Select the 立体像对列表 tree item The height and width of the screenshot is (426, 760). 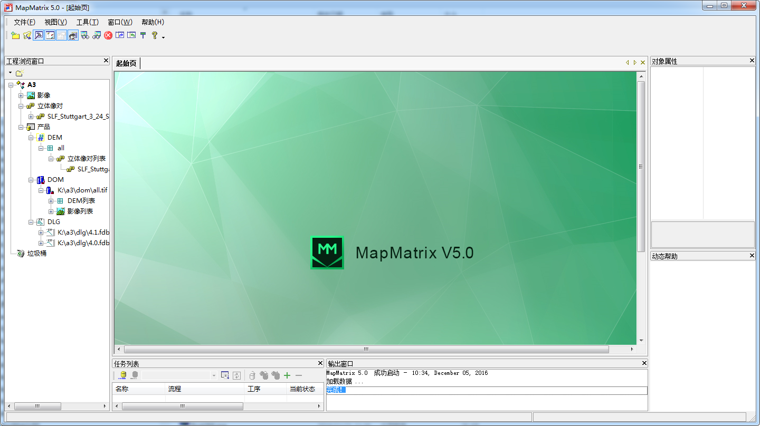[x=87, y=159]
